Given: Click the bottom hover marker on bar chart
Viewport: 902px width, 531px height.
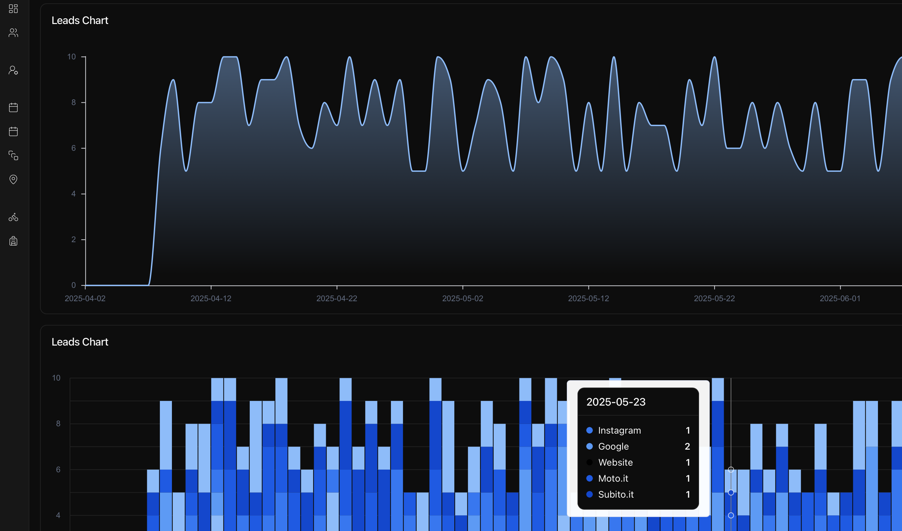Looking at the screenshot, I should point(731,515).
